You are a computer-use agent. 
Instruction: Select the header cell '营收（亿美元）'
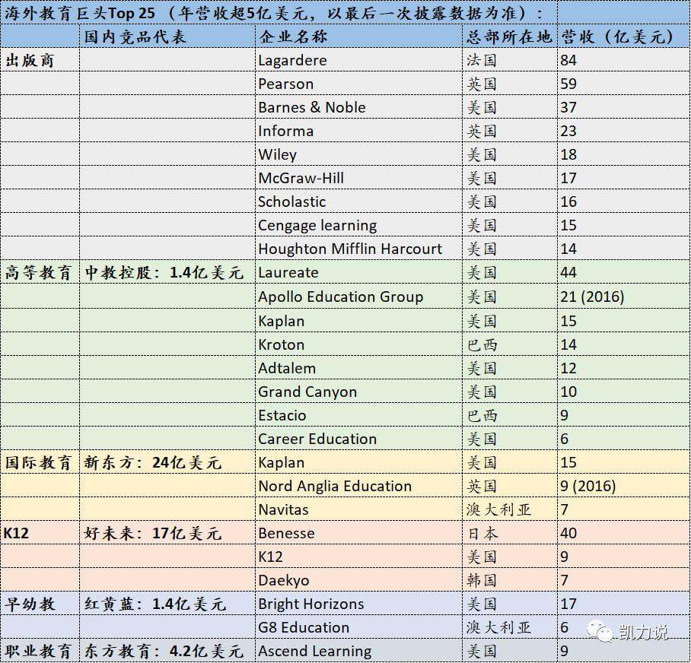point(623,36)
